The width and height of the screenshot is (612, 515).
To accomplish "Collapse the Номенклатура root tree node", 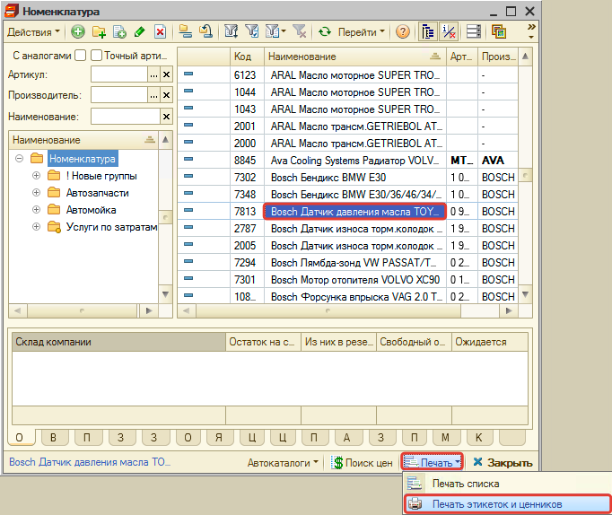I will click(19, 159).
